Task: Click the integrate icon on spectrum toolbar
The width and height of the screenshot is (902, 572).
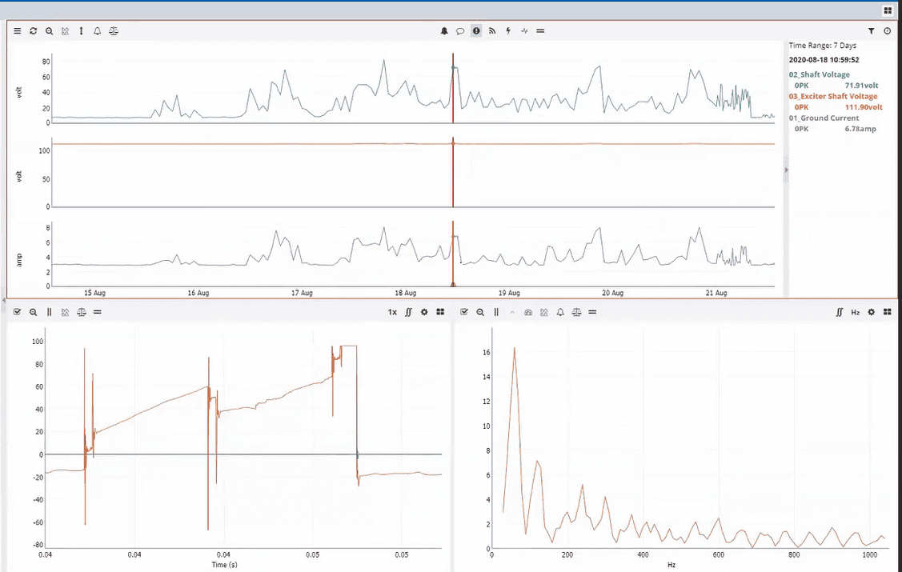Action: pos(840,312)
